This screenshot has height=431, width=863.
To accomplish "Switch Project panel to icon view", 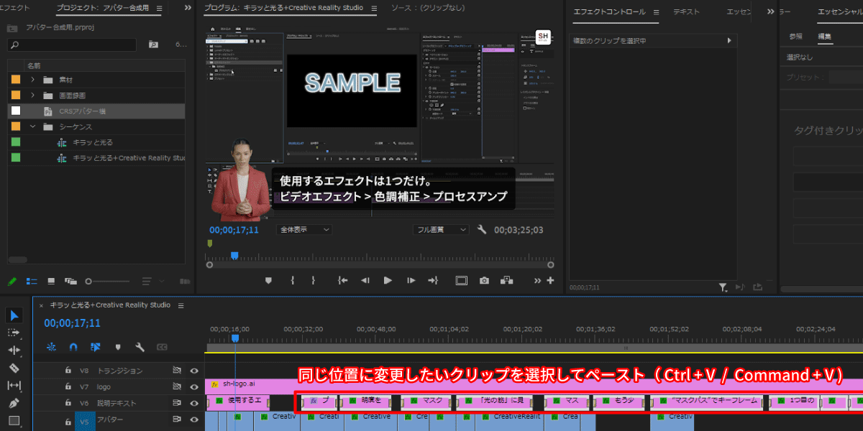I will pos(51,281).
